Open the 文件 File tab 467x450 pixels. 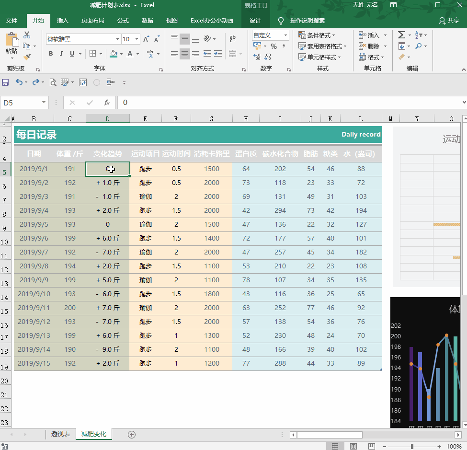click(11, 20)
